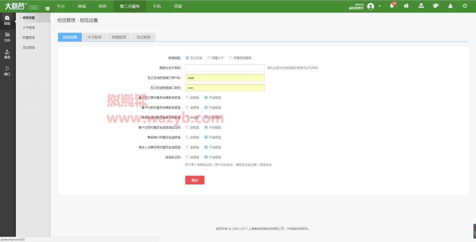Focus the interface password field
Viewport: 476px width, 242px height.
click(x=225, y=87)
